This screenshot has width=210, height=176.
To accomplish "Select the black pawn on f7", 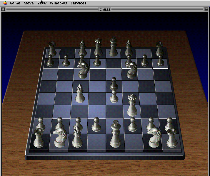I will pos(129,58).
